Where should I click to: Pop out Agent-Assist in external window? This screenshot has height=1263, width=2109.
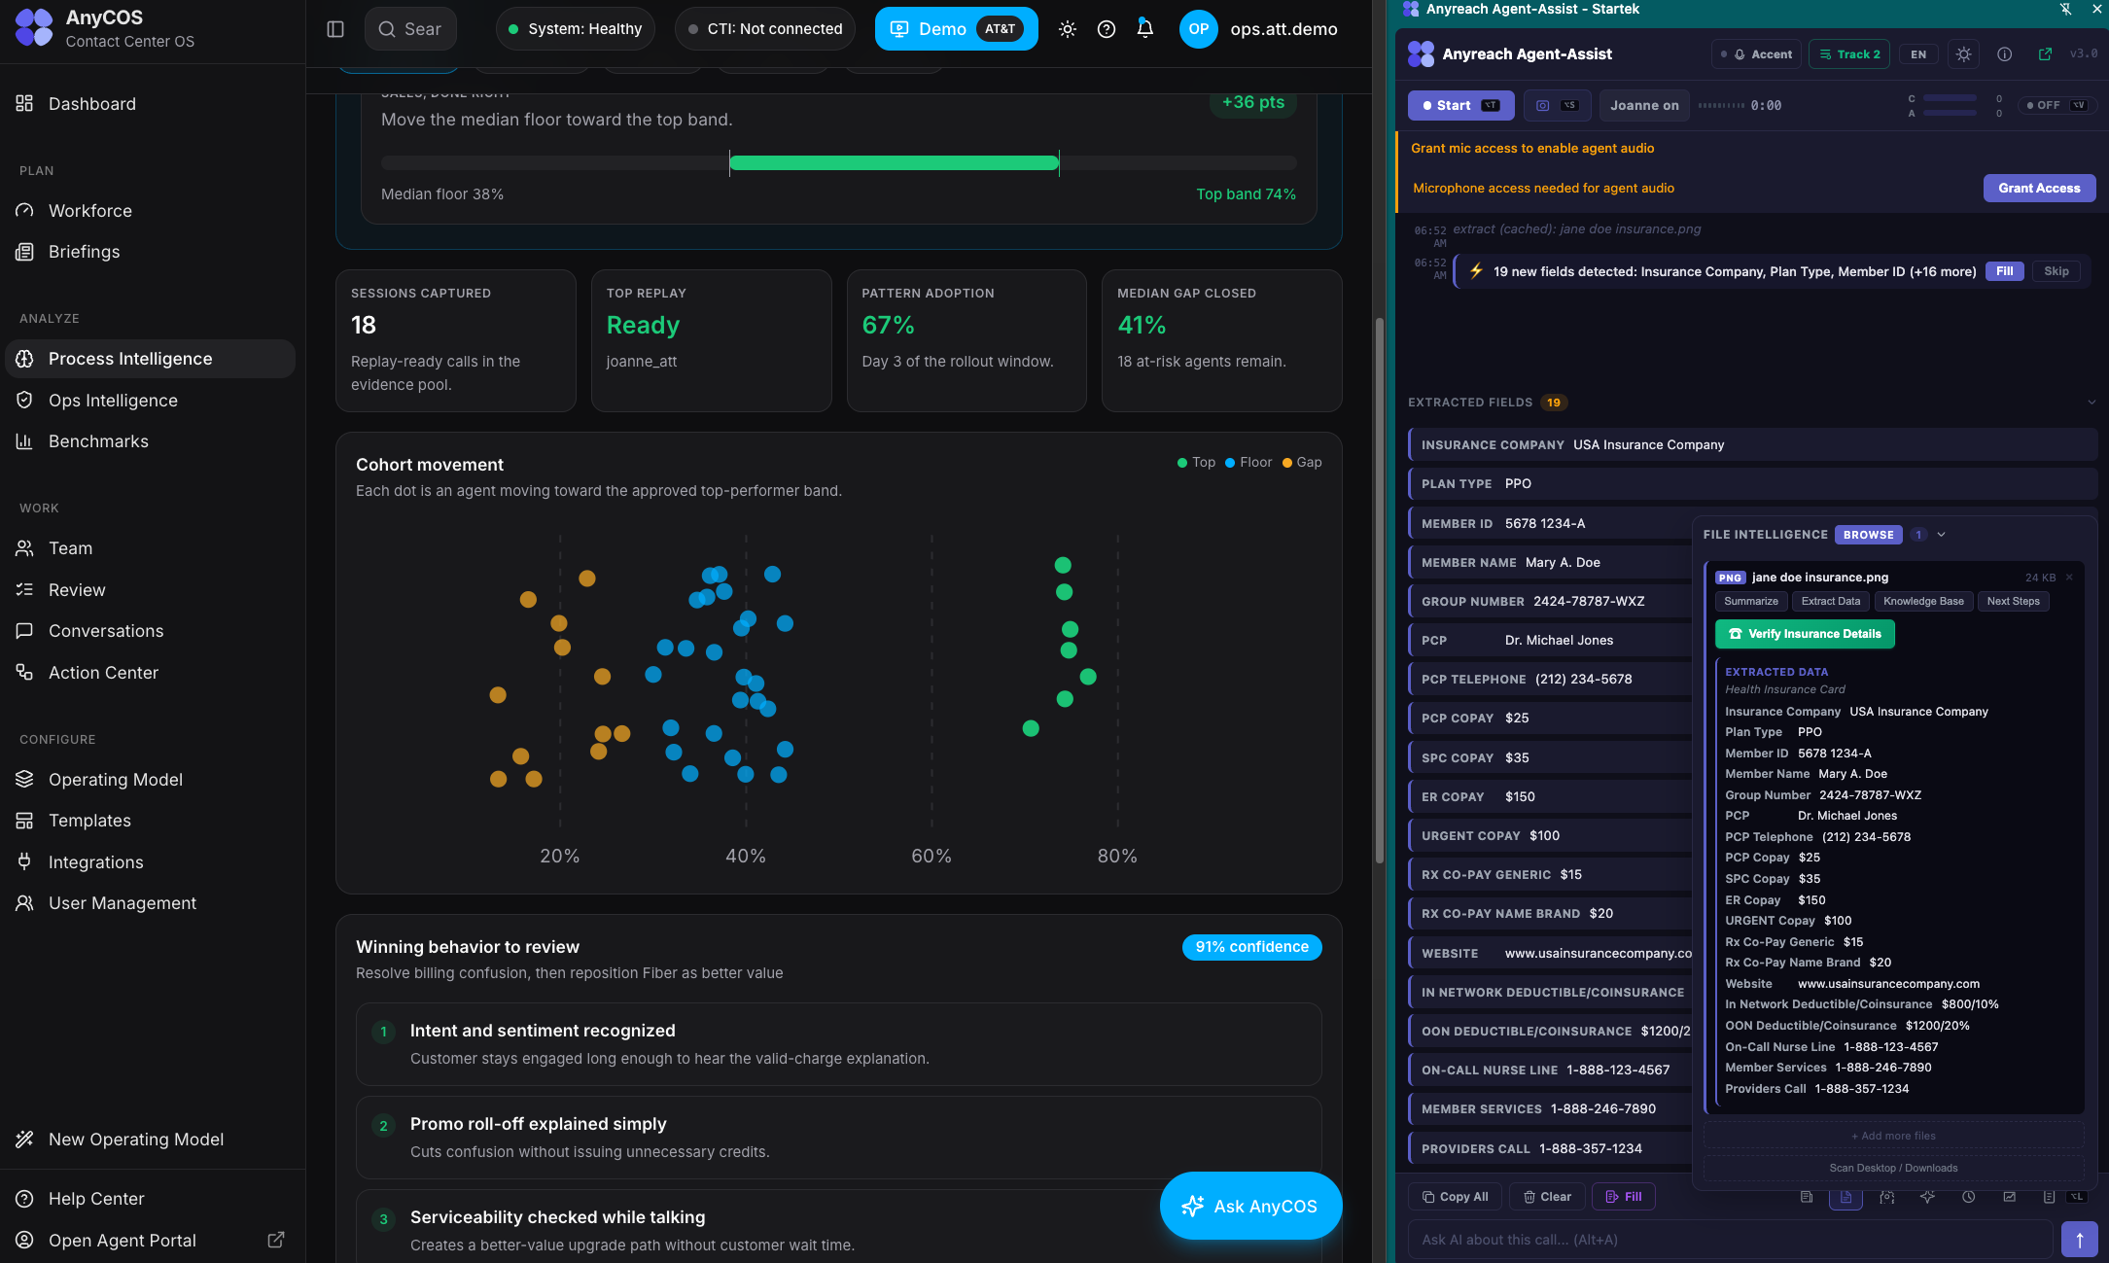[x=2045, y=54]
